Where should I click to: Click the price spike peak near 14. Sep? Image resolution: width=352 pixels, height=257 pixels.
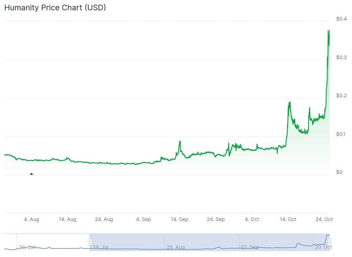coord(179,141)
